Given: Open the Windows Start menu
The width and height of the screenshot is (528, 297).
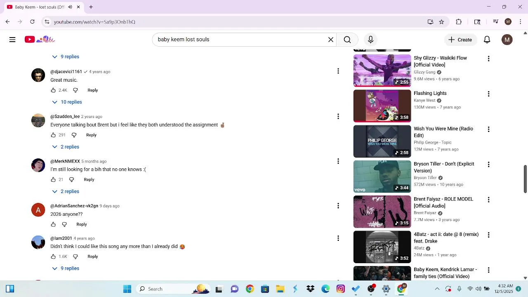Looking at the screenshot, I should pyautogui.click(x=127, y=289).
